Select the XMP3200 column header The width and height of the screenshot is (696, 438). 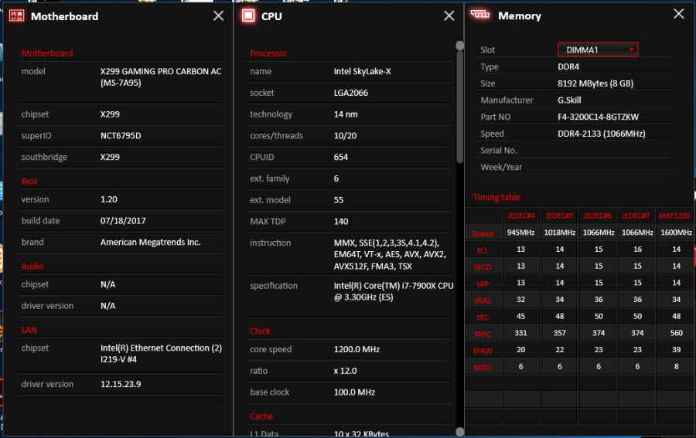(674, 216)
